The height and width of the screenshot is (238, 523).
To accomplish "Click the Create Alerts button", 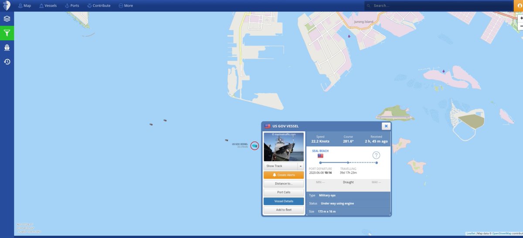I will (283, 175).
